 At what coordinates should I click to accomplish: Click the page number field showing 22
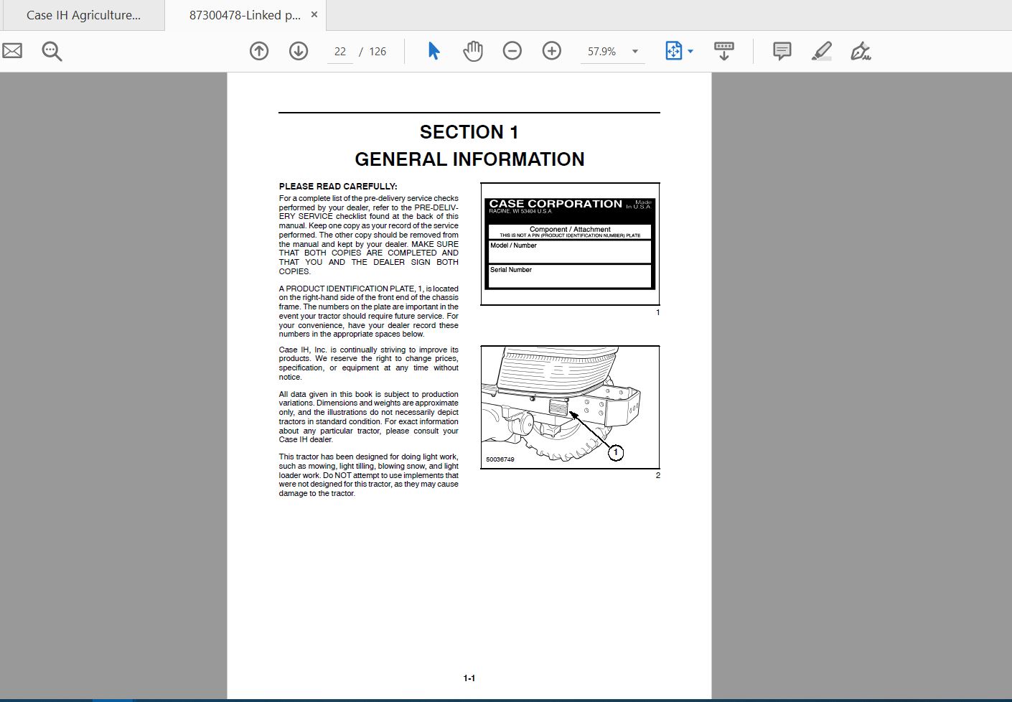(x=340, y=52)
